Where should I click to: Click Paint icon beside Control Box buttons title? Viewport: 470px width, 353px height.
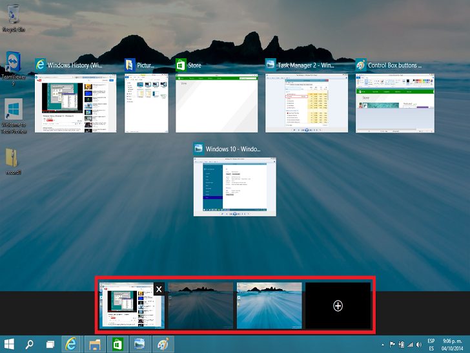click(361, 65)
